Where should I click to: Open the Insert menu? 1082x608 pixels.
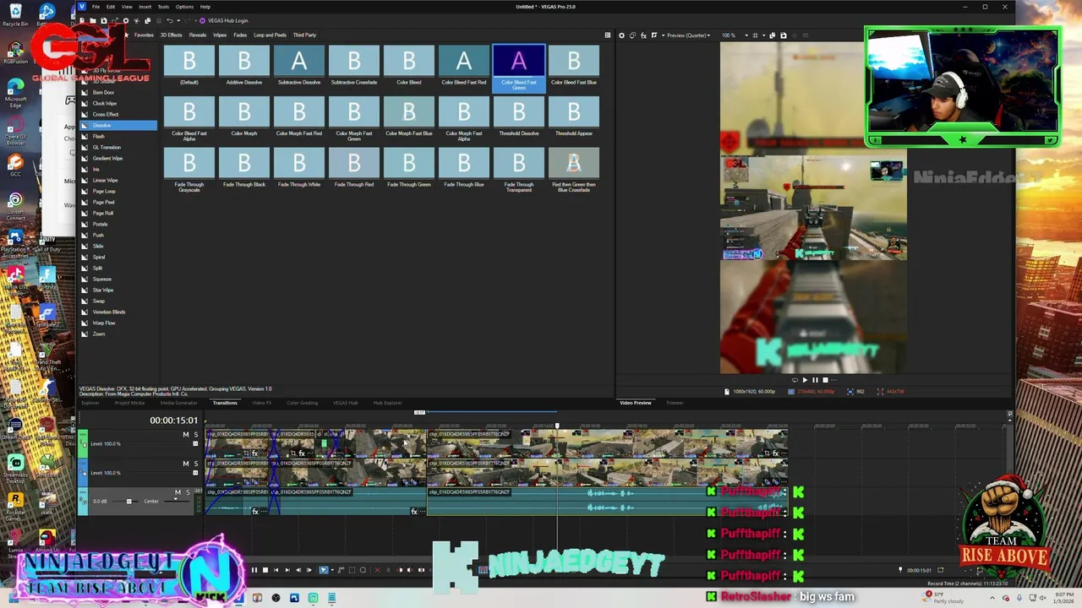(145, 7)
